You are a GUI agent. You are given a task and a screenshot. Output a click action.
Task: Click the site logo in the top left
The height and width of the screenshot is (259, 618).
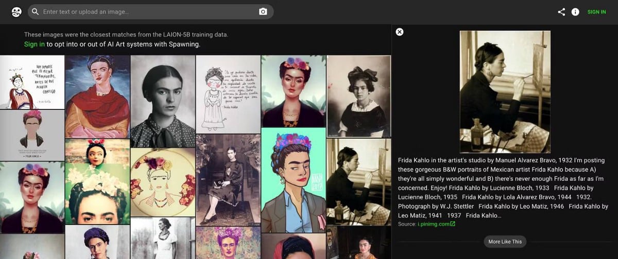pyautogui.click(x=16, y=12)
